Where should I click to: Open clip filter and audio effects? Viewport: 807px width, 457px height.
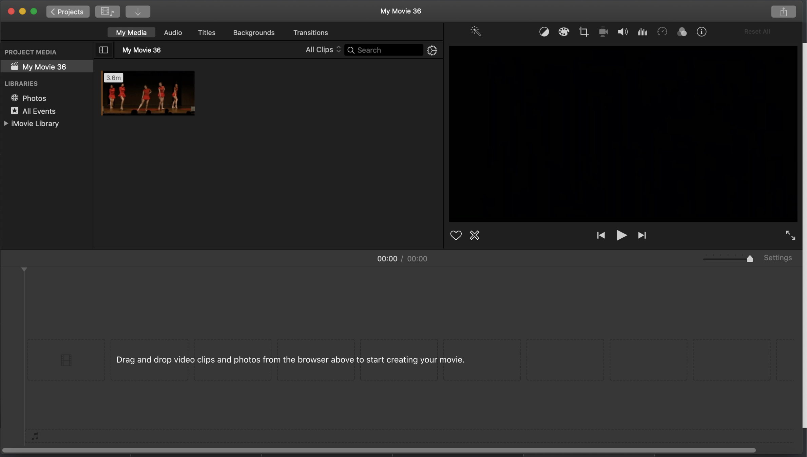point(682,32)
